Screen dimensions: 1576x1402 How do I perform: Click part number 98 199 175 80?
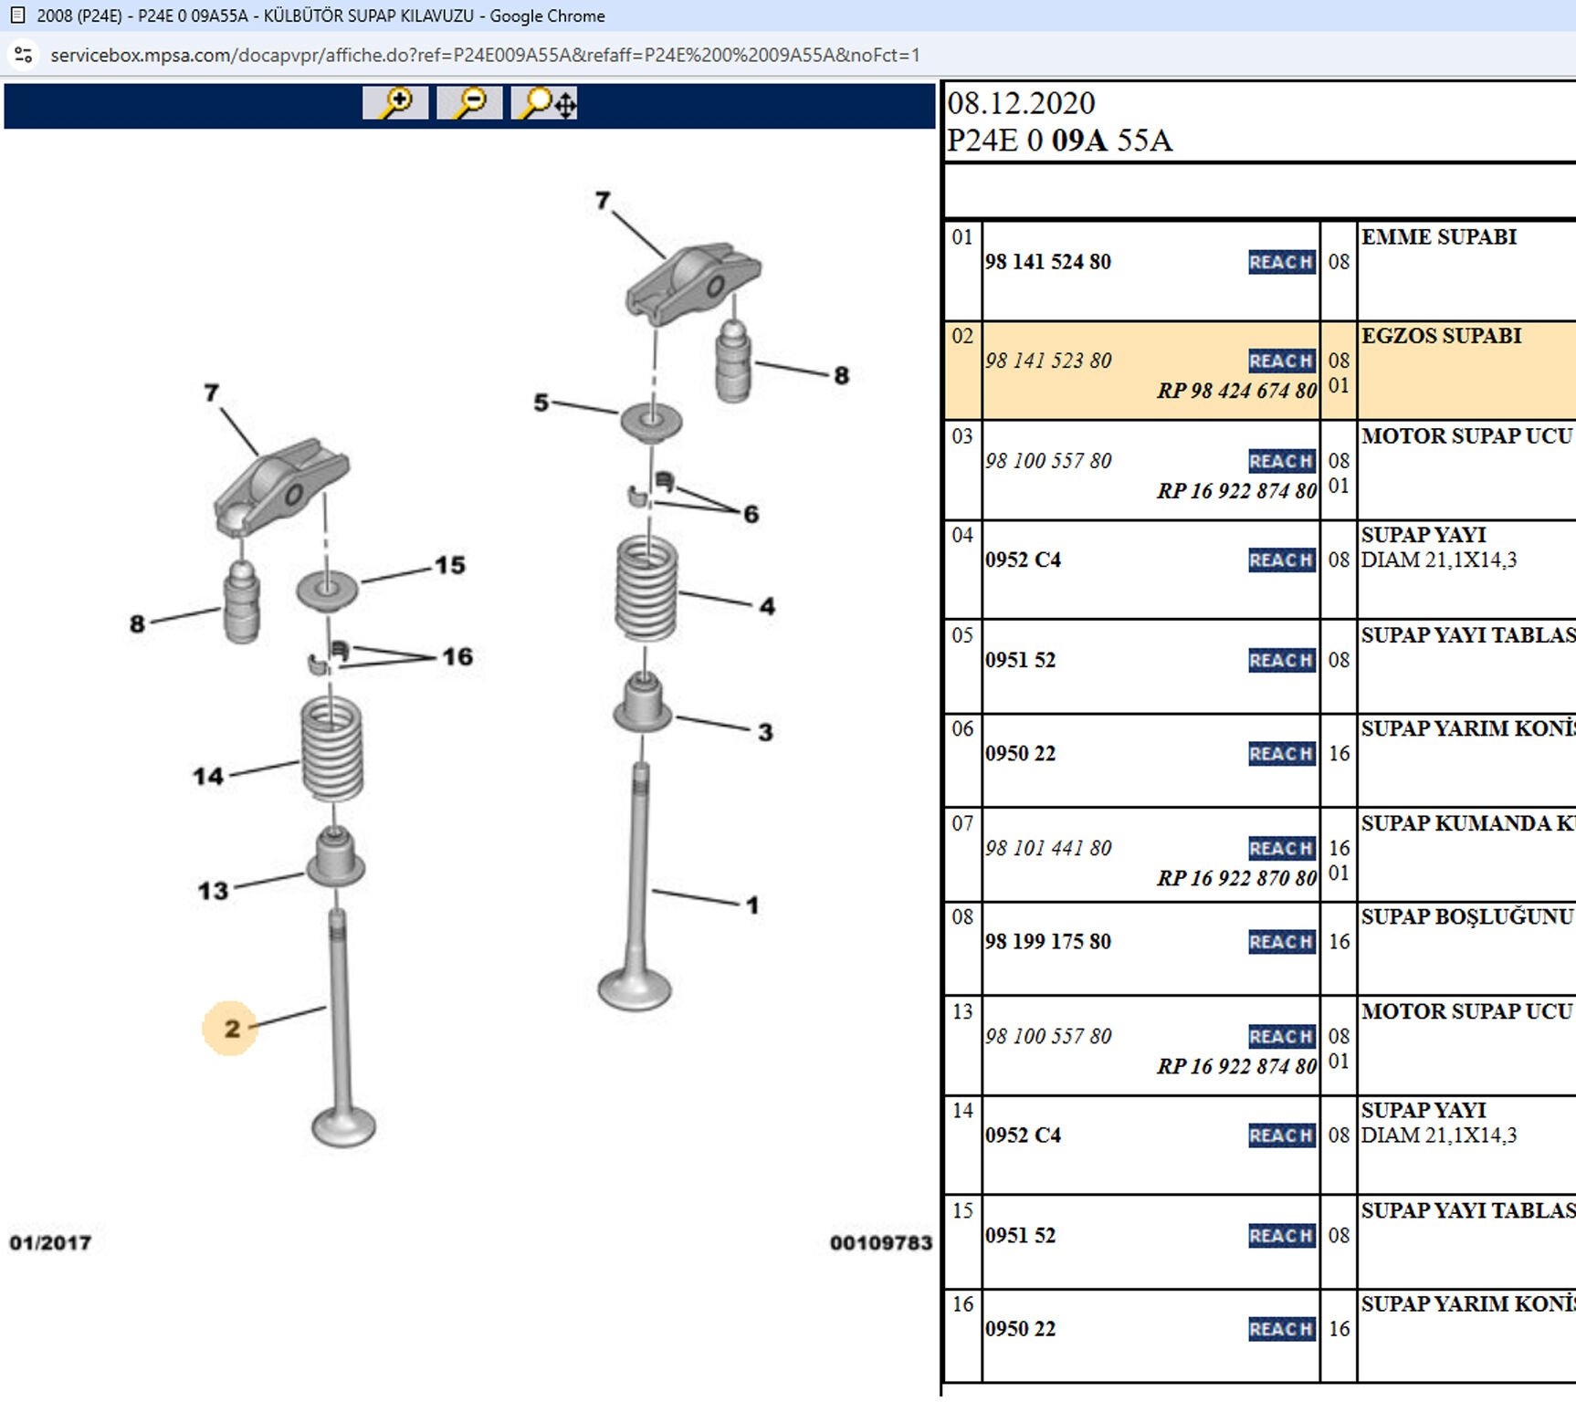point(1047,941)
